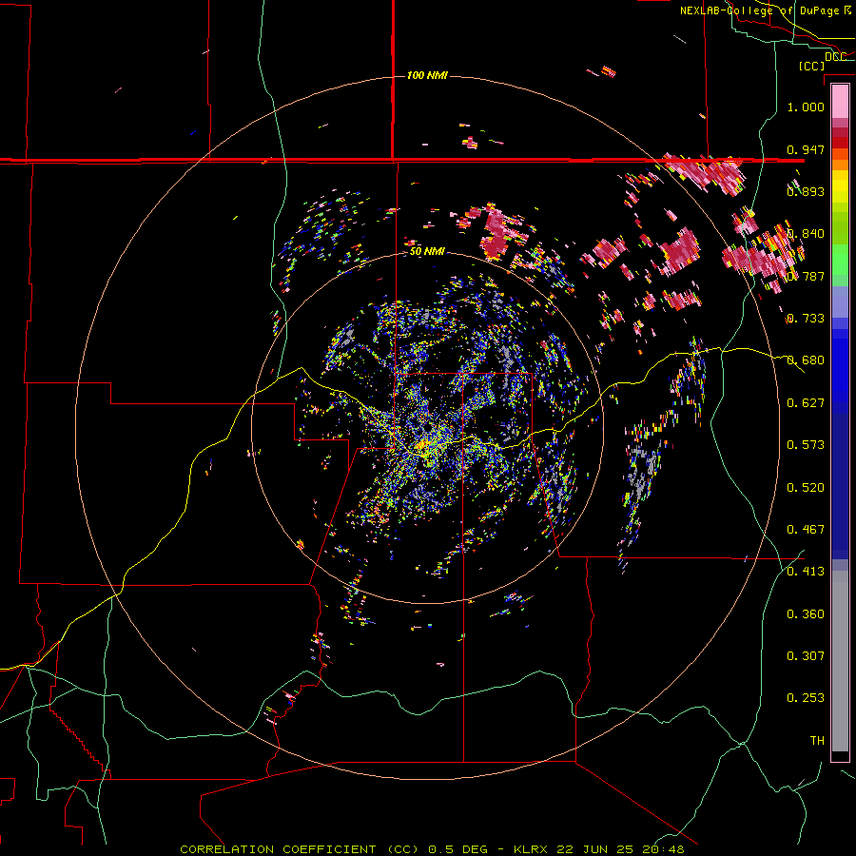Image resolution: width=856 pixels, height=856 pixels.
Task: Click the 0.893 scale value
Action: [x=806, y=191]
